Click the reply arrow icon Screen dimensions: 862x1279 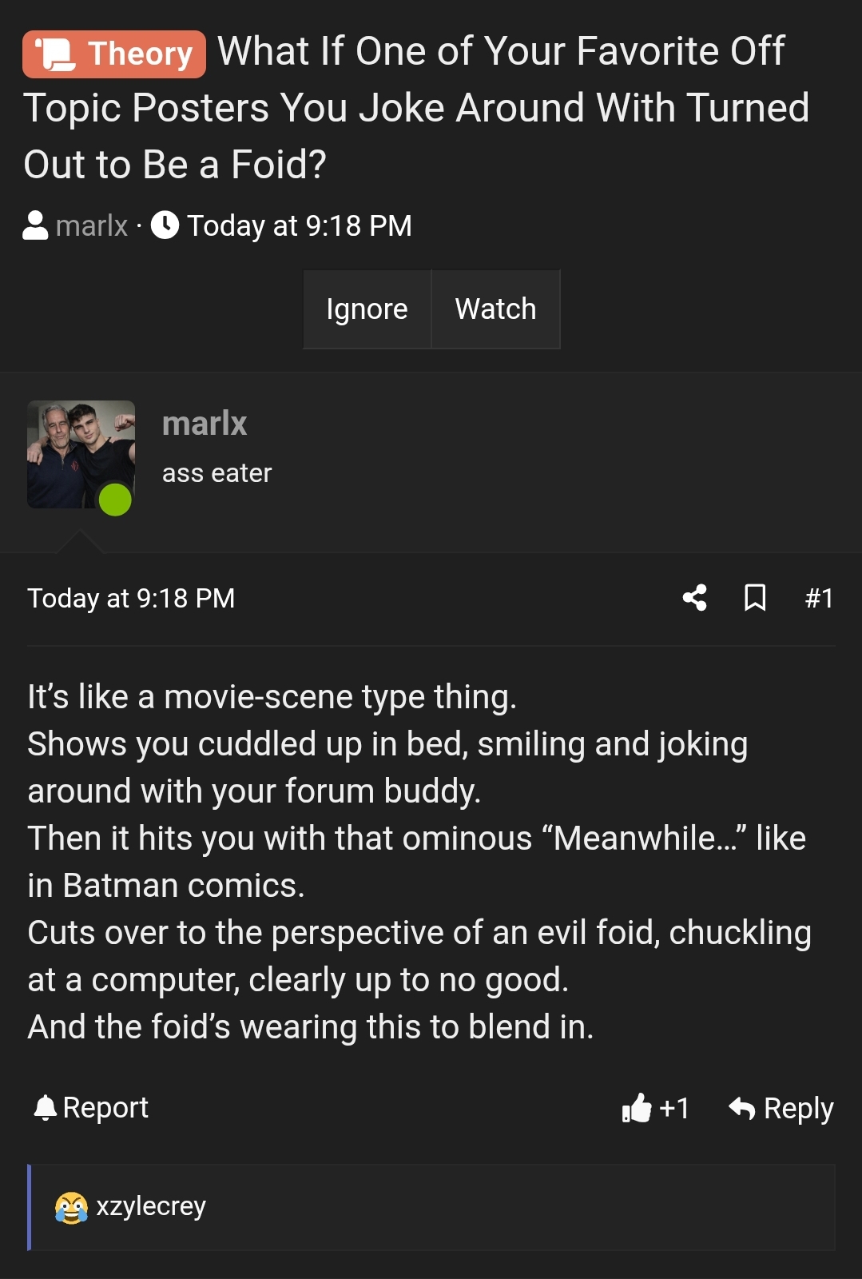[742, 1108]
